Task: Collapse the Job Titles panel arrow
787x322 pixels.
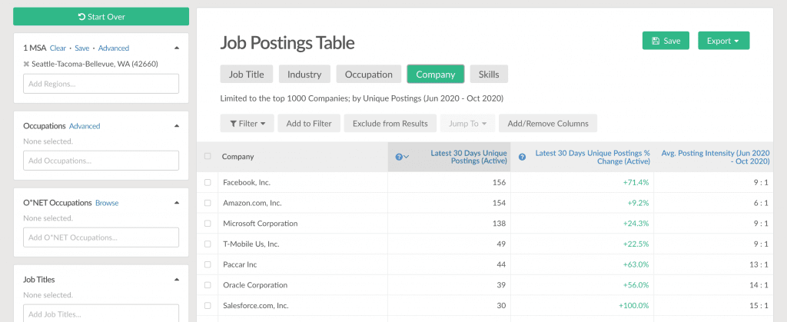Action: [176, 280]
